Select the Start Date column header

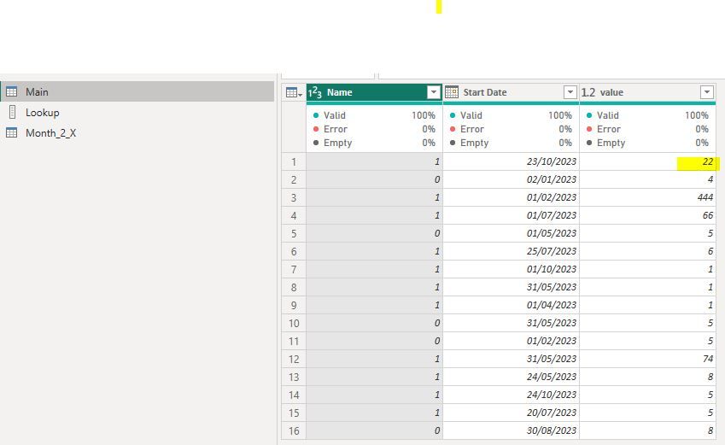pyautogui.click(x=511, y=92)
